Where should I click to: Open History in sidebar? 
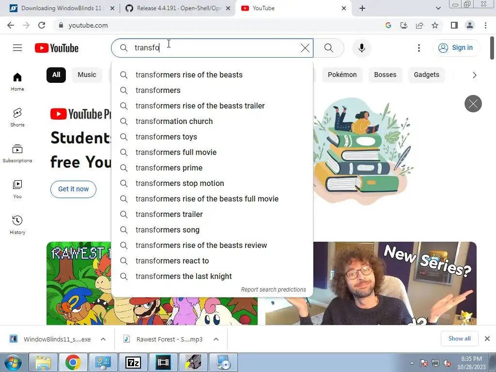point(17,225)
